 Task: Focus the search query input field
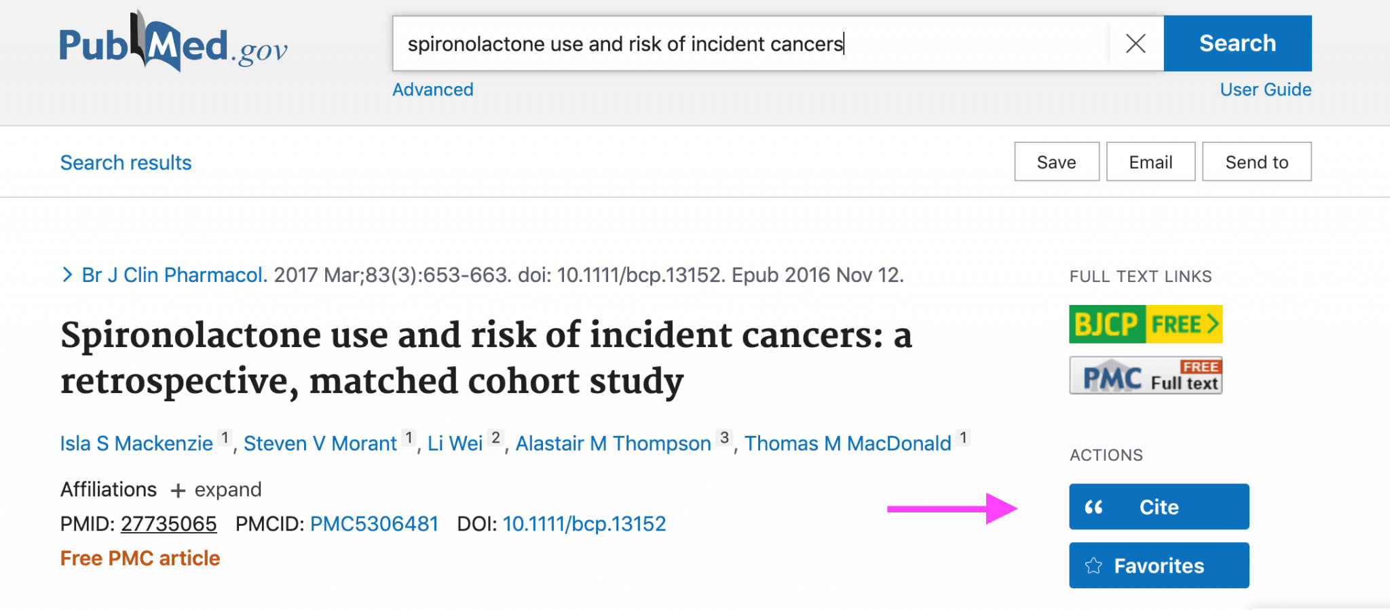pos(751,44)
